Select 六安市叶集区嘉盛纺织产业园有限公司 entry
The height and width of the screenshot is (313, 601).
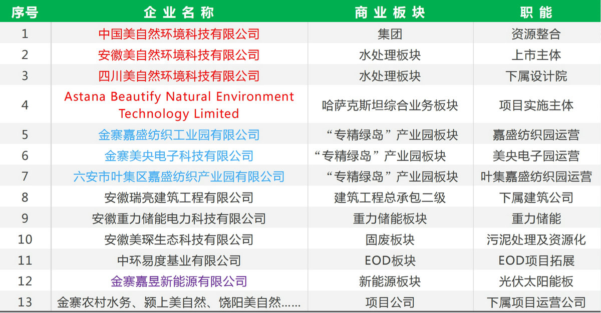click(179, 176)
